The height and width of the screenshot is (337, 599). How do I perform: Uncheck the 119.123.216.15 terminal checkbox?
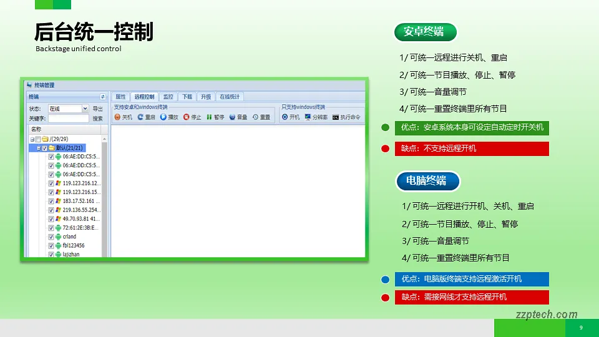tap(51, 192)
